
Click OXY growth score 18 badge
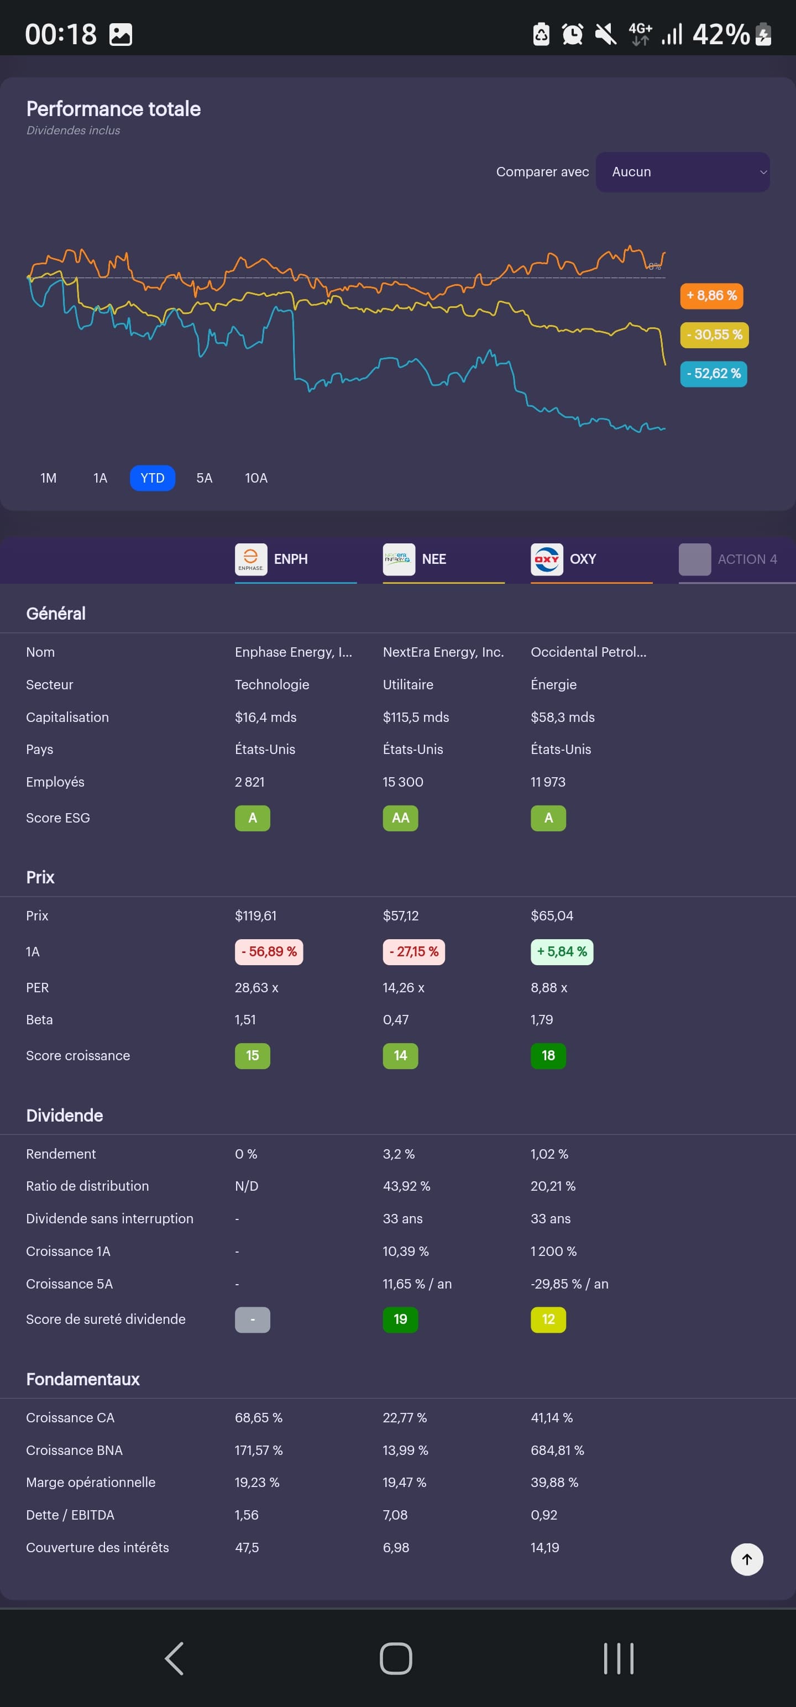point(548,1056)
